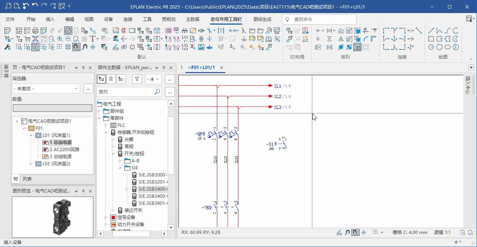Switch parts panel to tree view mode

[101, 79]
